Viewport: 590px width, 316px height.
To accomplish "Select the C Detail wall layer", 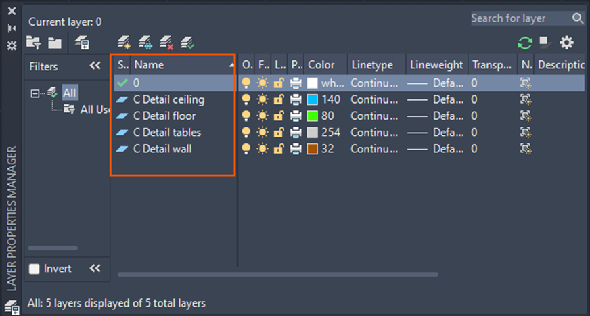I will pyautogui.click(x=162, y=149).
